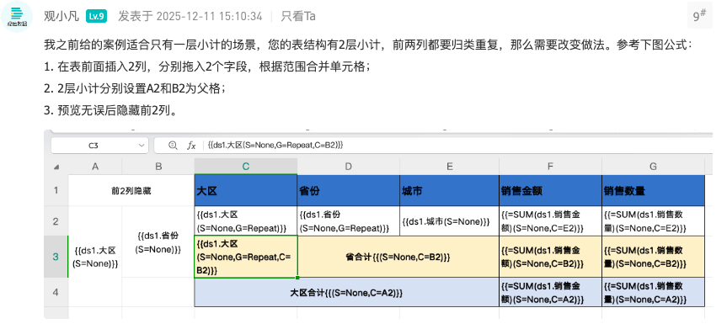This screenshot has width=727, height=329.
Task: Click merged cell B2 with {{ds1.省份(S=None)}}
Action: [158, 241]
